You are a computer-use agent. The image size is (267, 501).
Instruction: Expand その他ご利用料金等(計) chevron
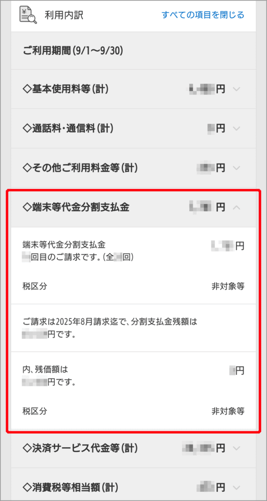(236, 168)
